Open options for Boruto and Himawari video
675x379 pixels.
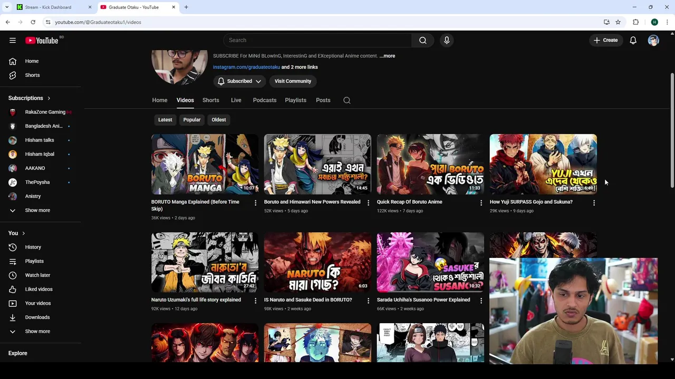point(368,203)
